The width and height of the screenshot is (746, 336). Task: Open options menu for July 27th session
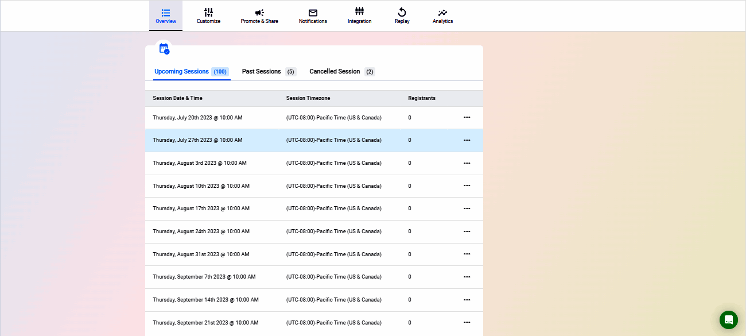(467, 140)
